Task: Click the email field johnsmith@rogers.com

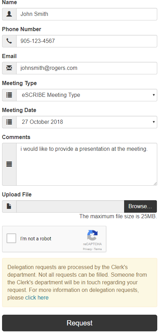Action: (87, 68)
